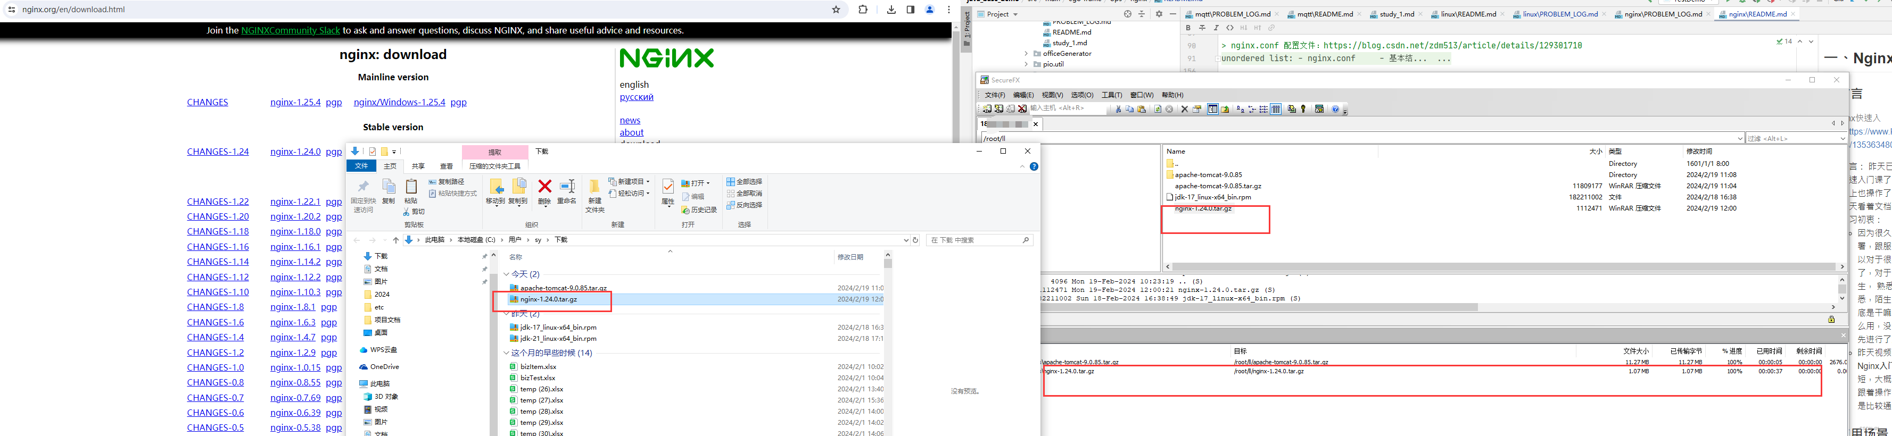1892x436 pixels.
Task: Select jdk-21_linux-x64_bin.rpm in Explorer list
Action: (x=558, y=338)
